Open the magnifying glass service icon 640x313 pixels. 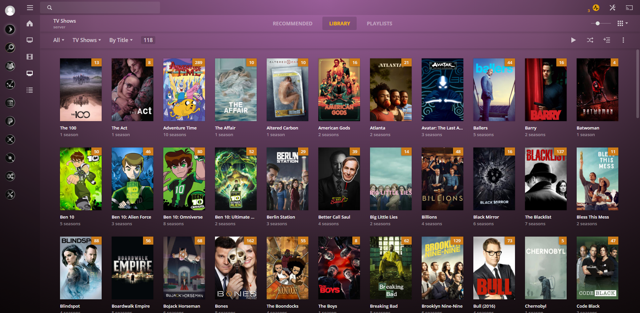click(x=10, y=48)
